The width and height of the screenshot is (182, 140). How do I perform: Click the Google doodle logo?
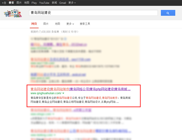click(x=13, y=13)
